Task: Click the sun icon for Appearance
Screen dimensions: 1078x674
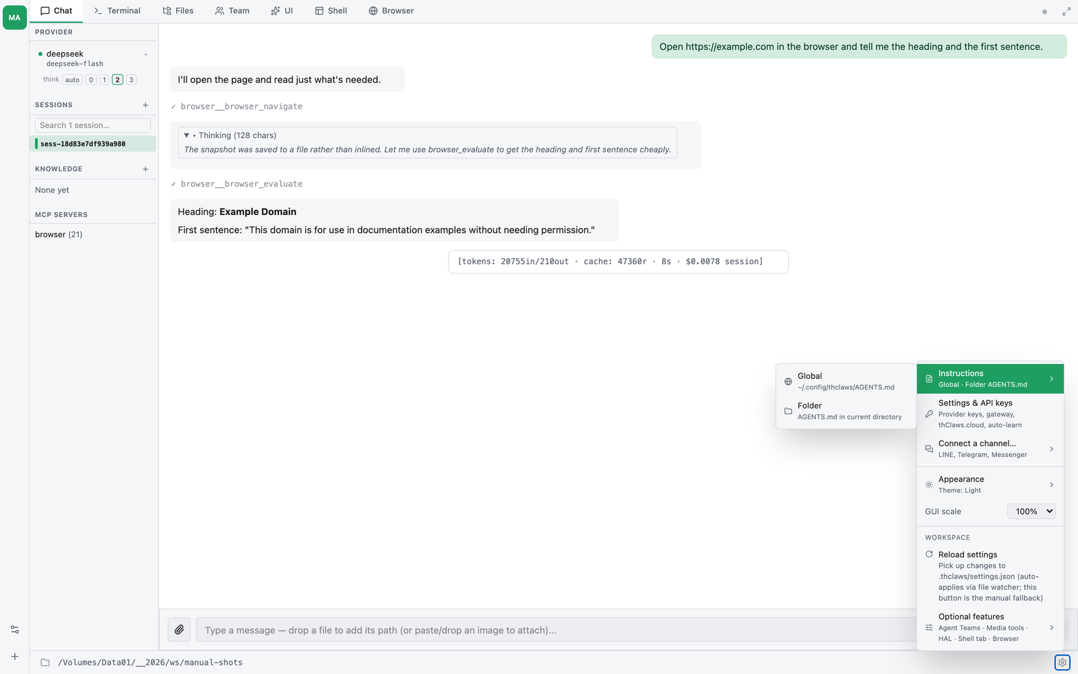Action: point(929,485)
